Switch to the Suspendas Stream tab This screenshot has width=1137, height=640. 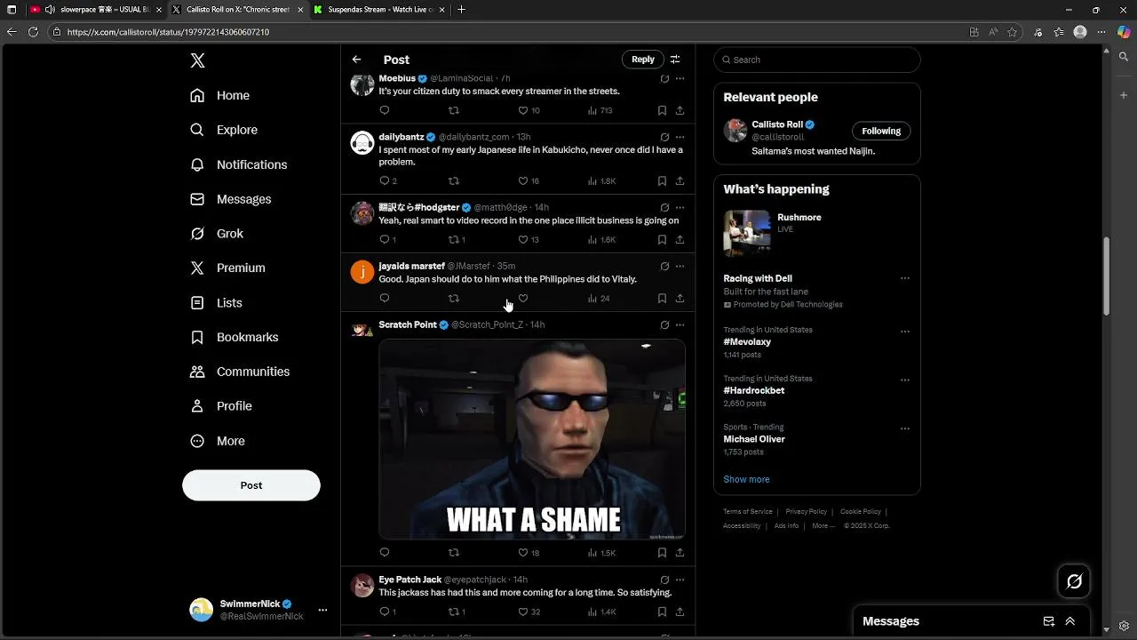click(378, 10)
